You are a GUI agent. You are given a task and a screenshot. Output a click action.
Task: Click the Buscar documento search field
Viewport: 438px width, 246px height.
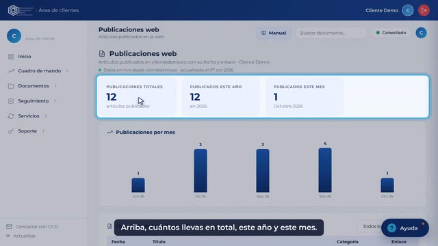point(331,33)
